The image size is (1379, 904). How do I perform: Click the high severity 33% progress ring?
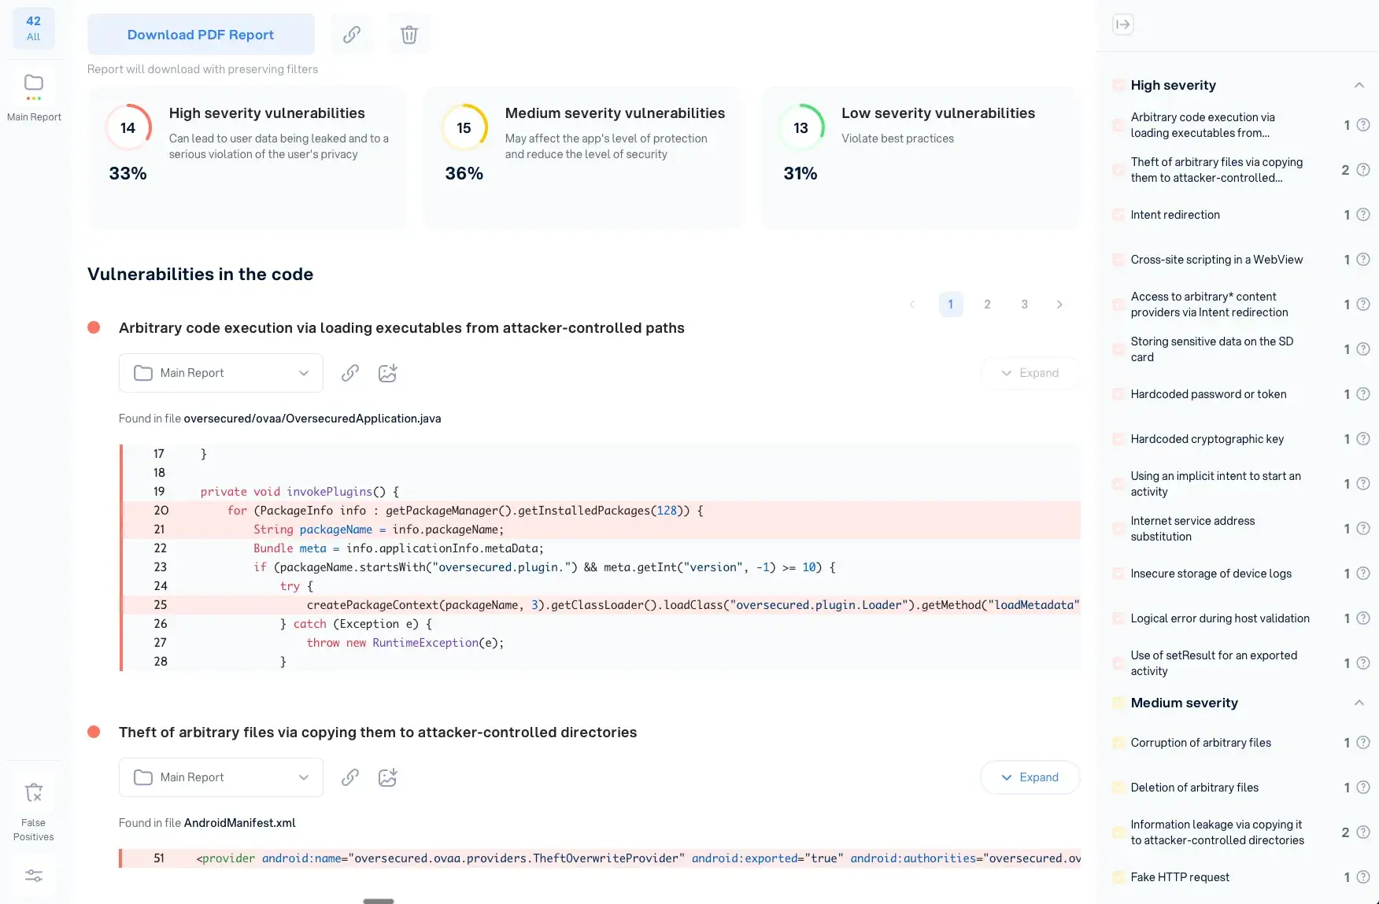point(128,127)
